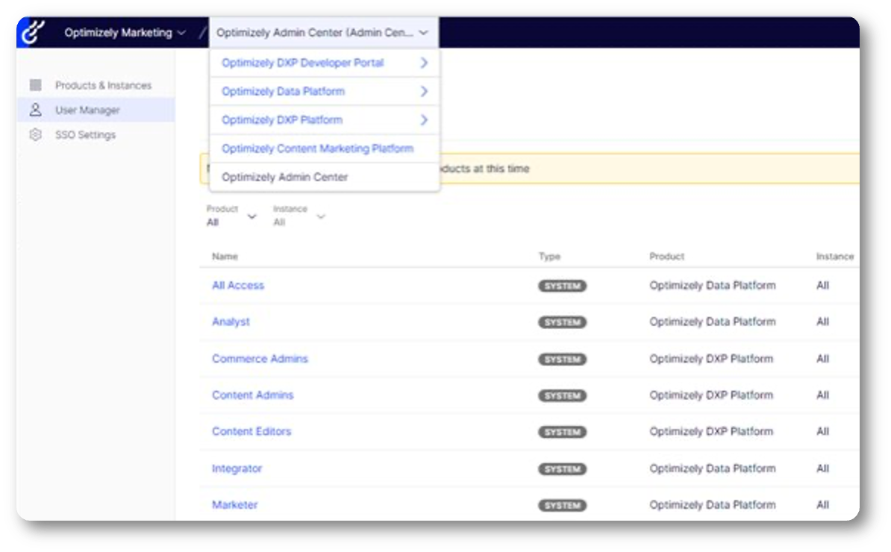Click the Products & Instances grid icon
This screenshot has height=552, width=891.
coord(35,85)
